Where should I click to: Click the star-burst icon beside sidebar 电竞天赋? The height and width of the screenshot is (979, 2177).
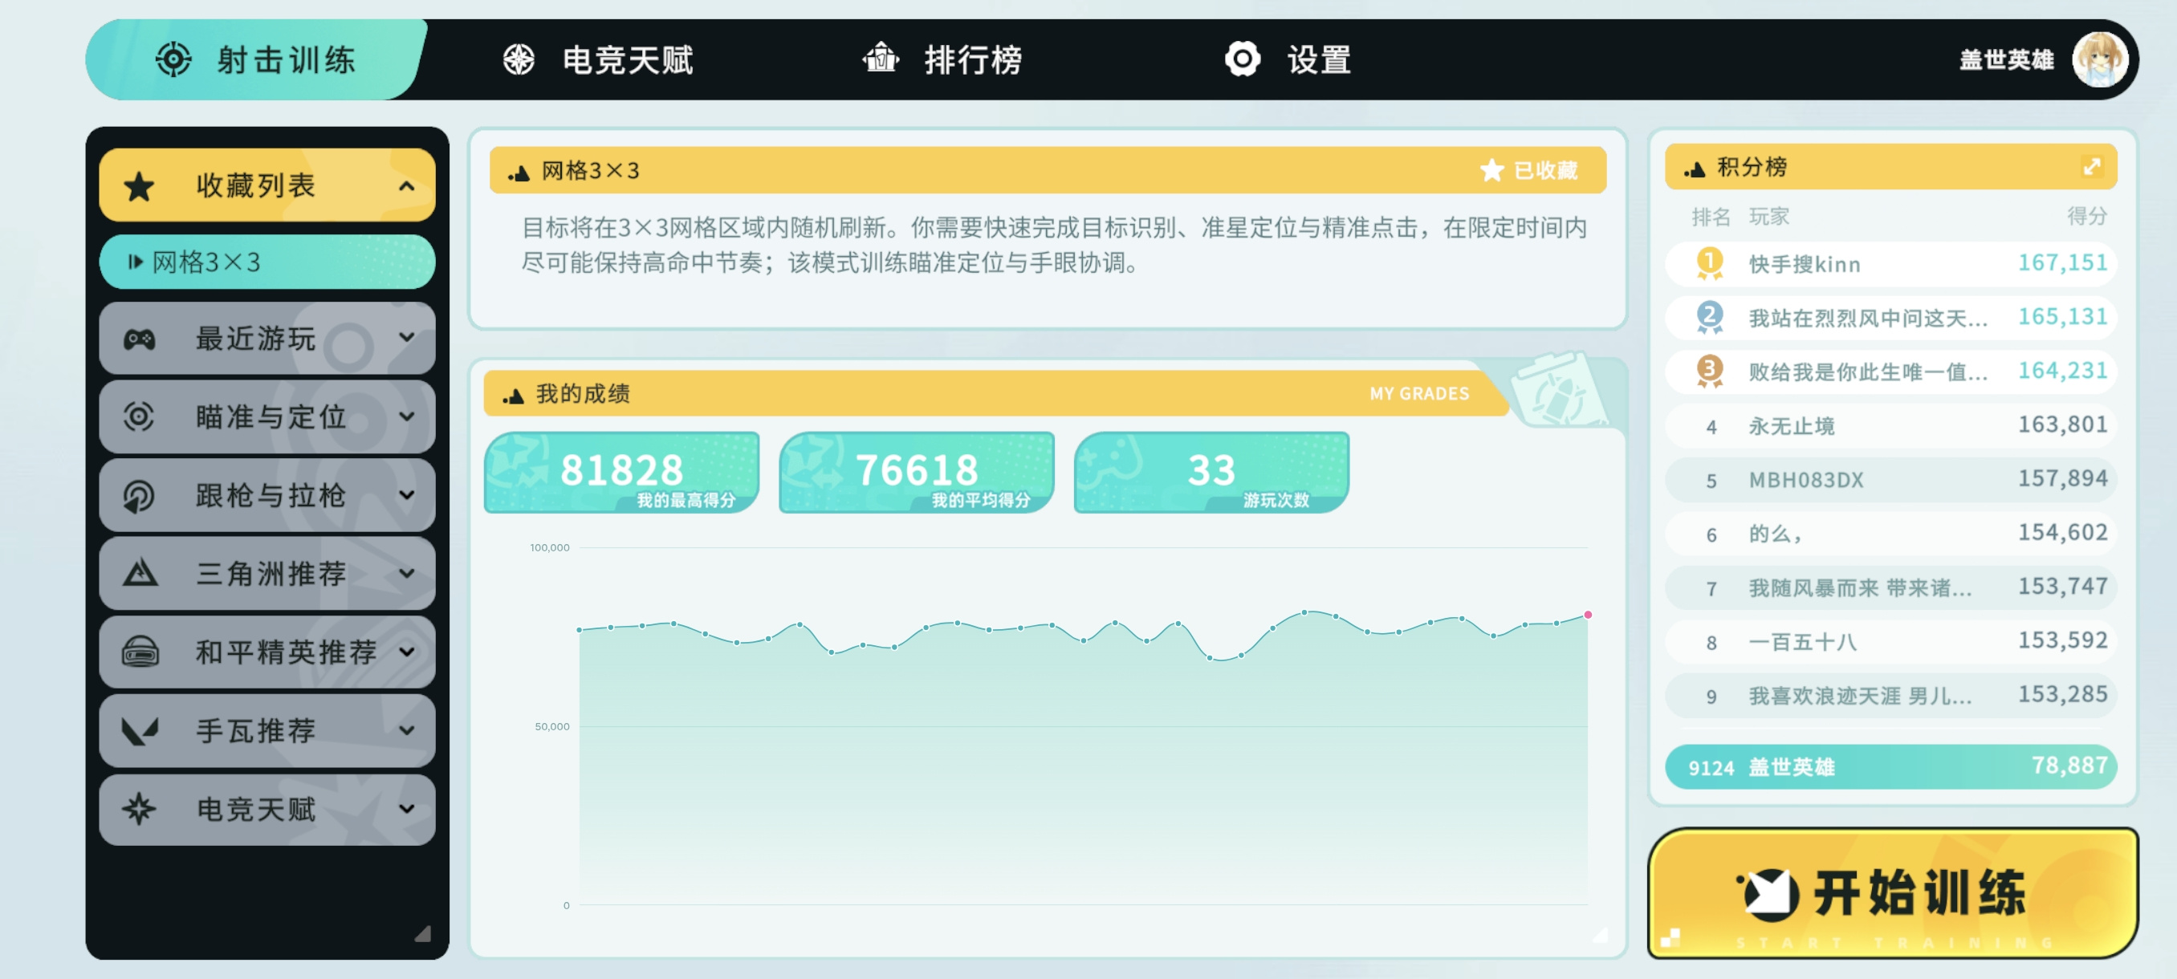pyautogui.click(x=139, y=809)
